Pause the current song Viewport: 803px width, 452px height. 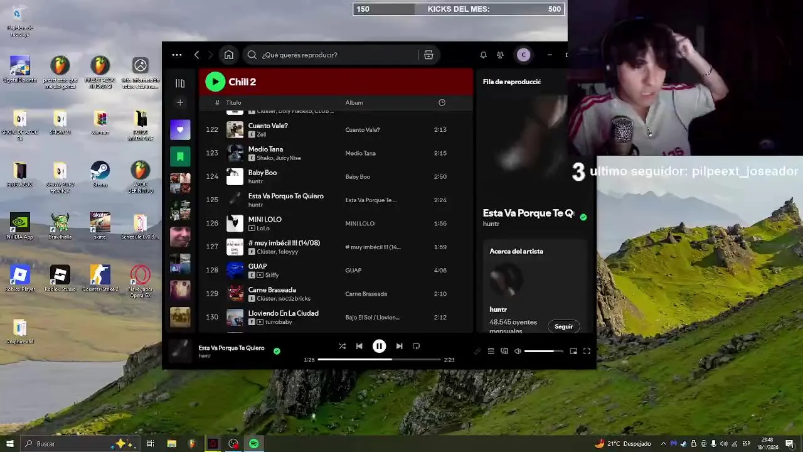point(379,346)
